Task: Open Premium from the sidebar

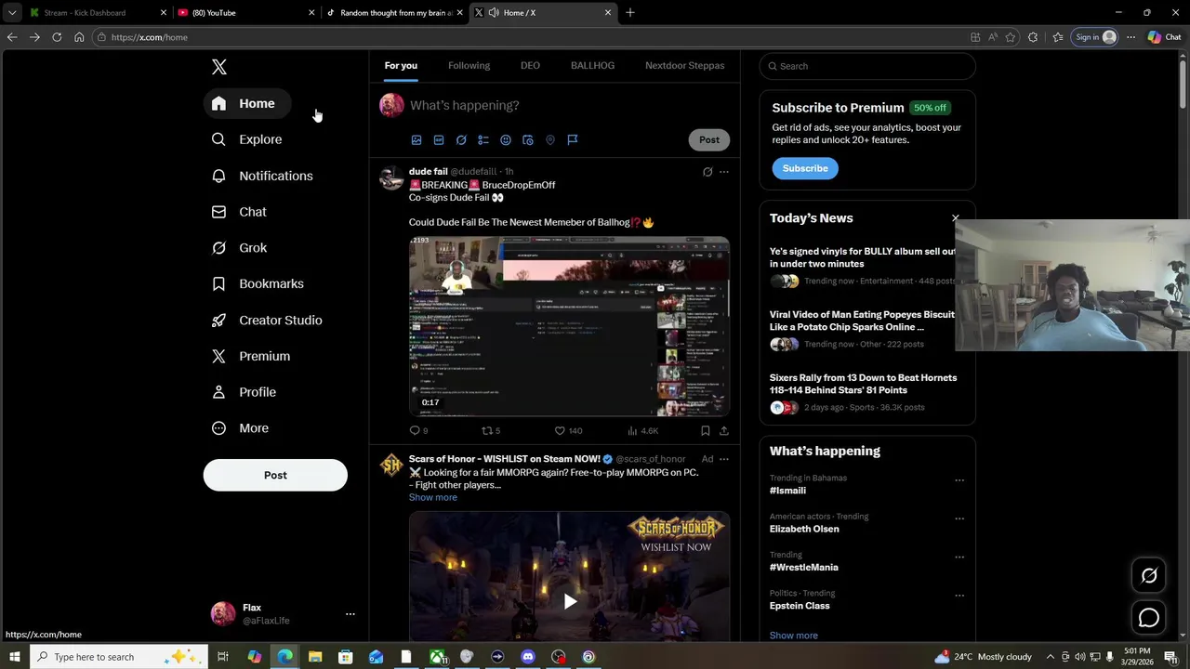Action: coord(251,356)
